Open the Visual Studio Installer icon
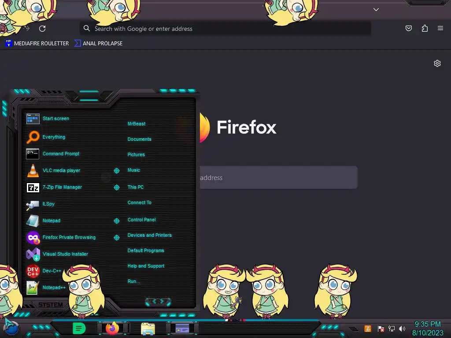The width and height of the screenshot is (451, 338). (33, 254)
